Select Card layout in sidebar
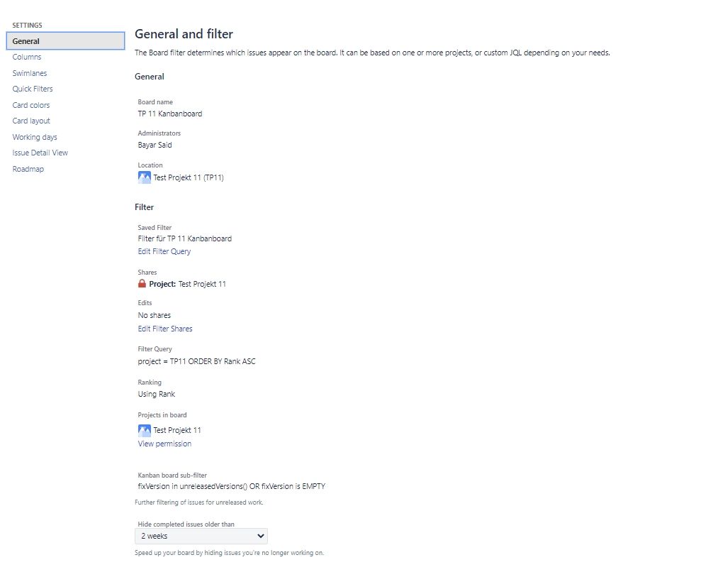This screenshot has height=577, width=701. 31,121
